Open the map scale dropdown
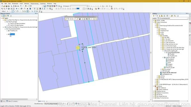The height and width of the screenshot is (107, 191). coord(42,6)
